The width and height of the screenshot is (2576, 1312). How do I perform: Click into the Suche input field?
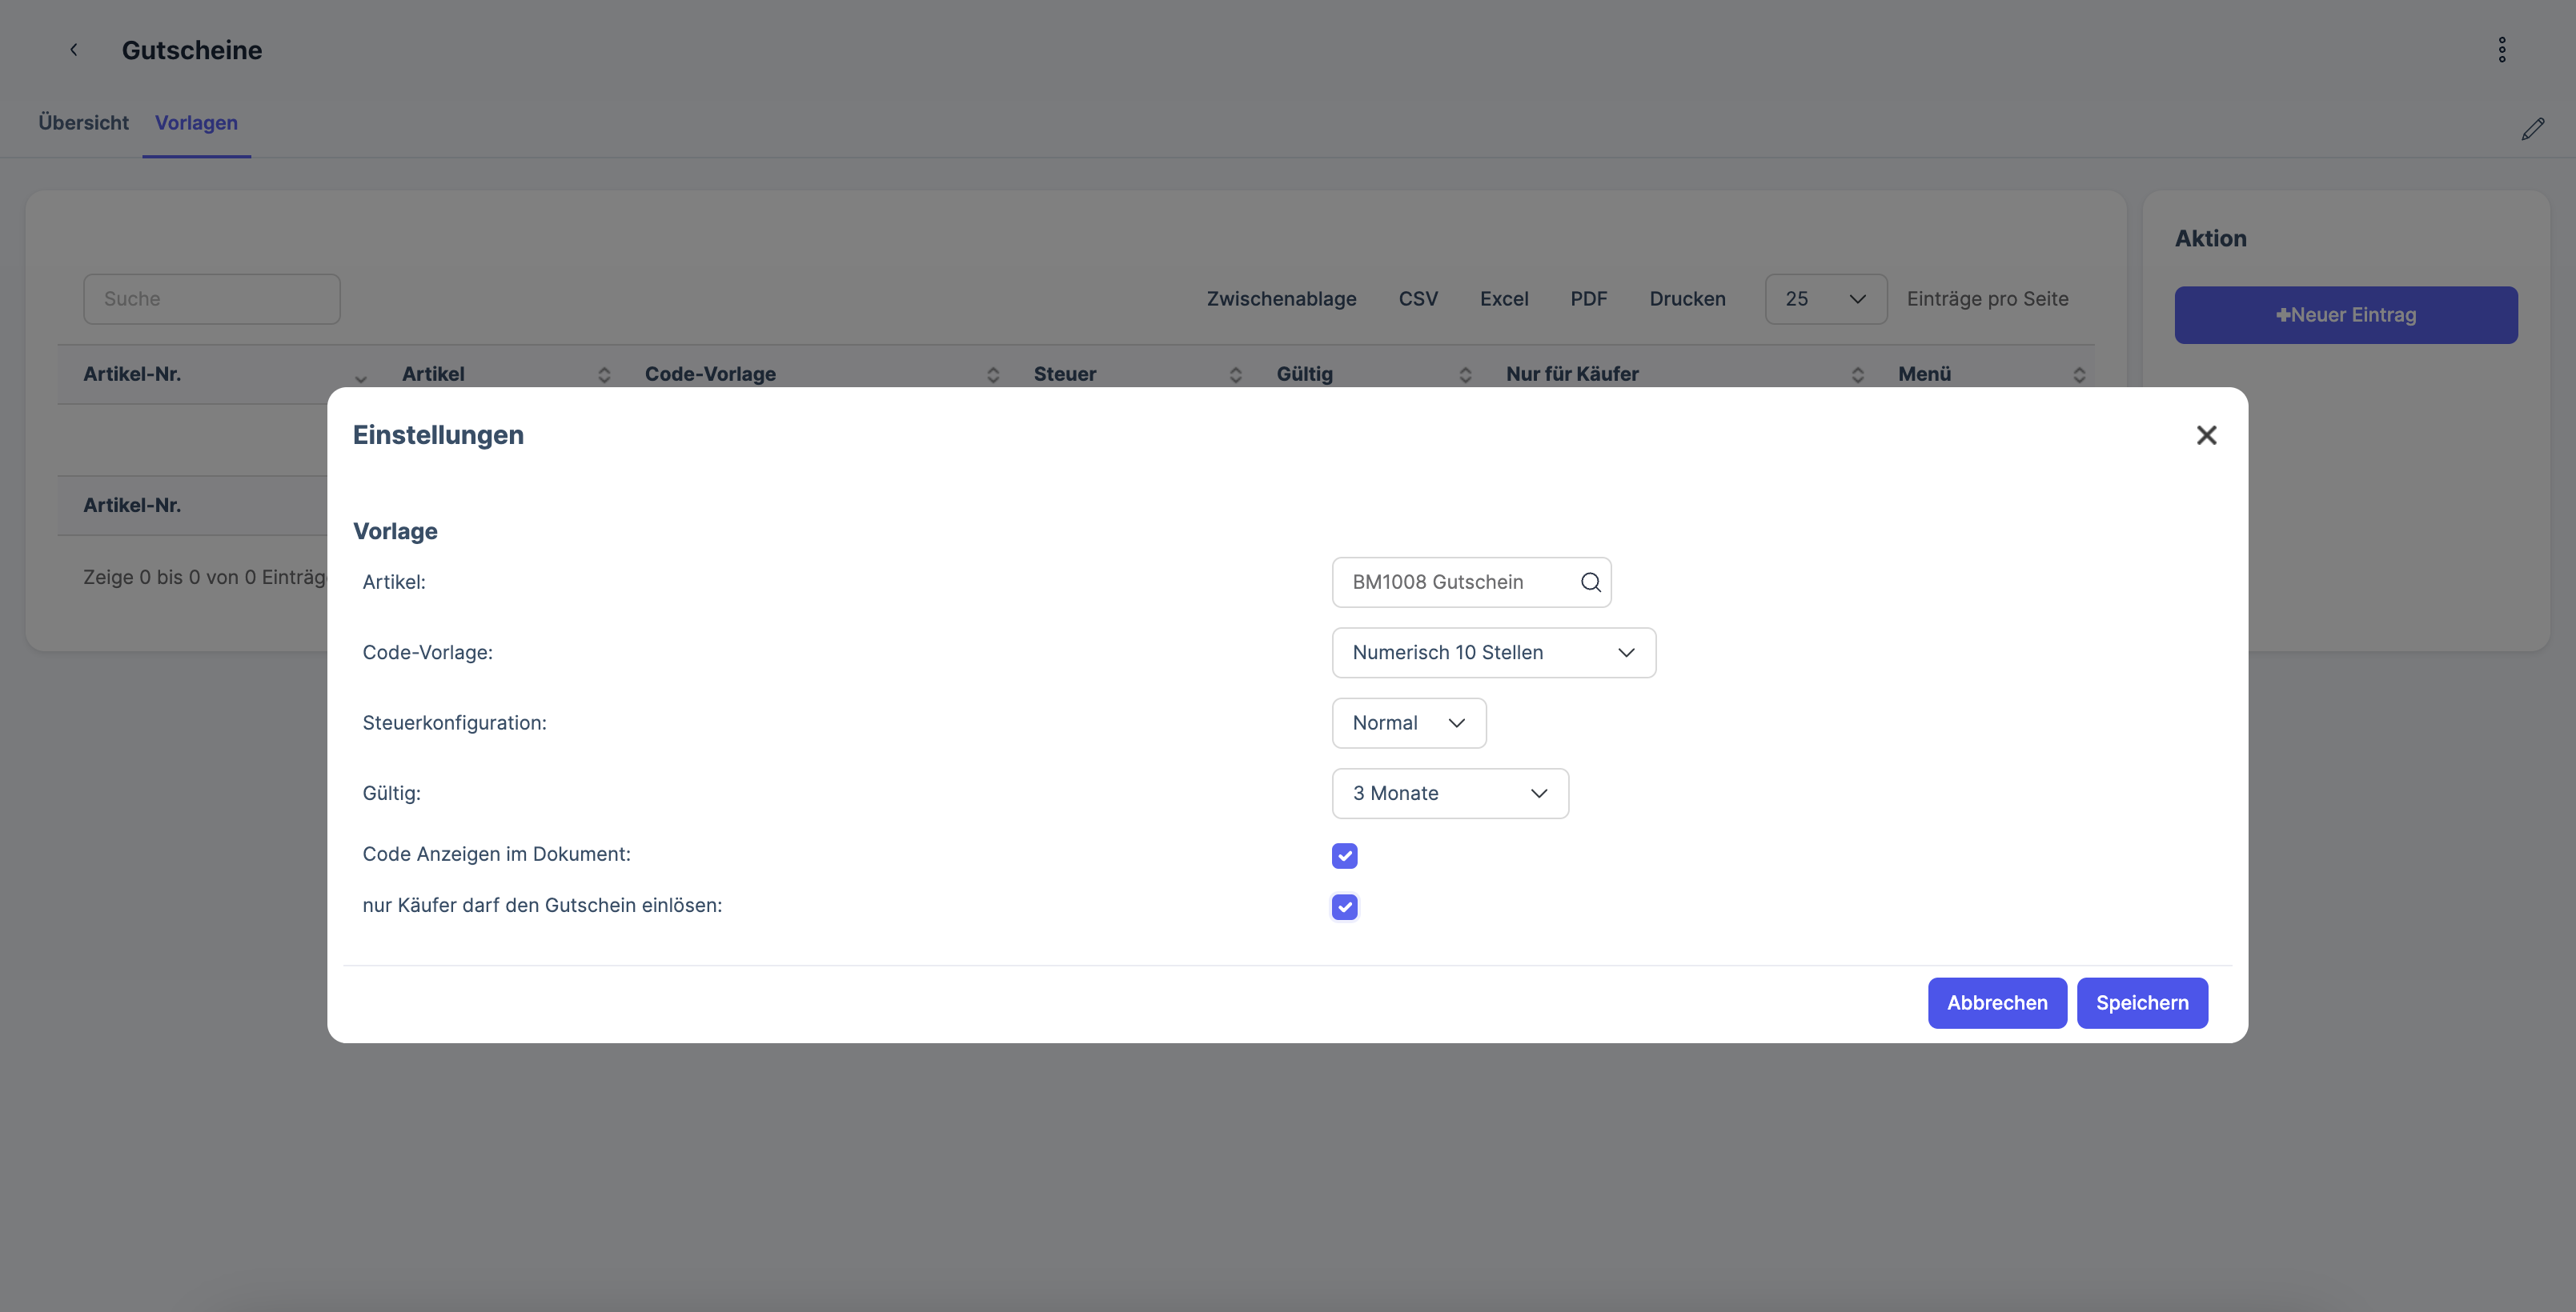[211, 298]
